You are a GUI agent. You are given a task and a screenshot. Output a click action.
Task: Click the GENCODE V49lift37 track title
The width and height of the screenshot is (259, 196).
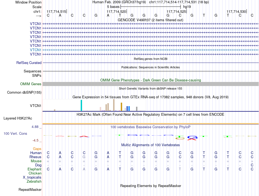150,20
